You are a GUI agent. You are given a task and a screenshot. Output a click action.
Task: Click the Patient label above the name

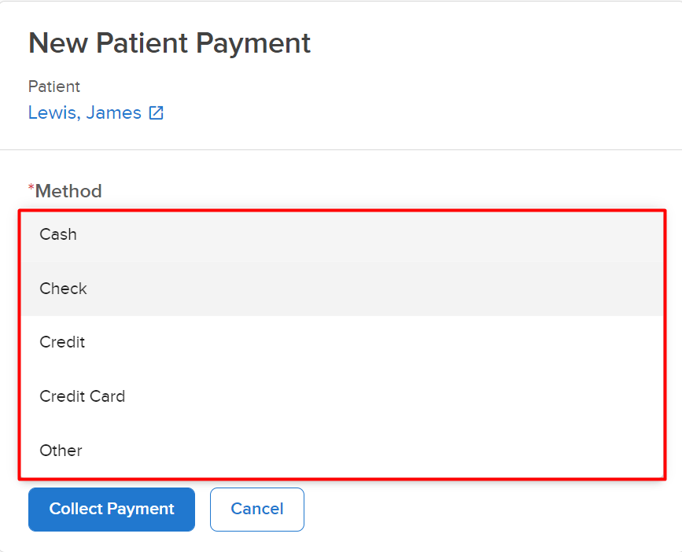point(54,86)
